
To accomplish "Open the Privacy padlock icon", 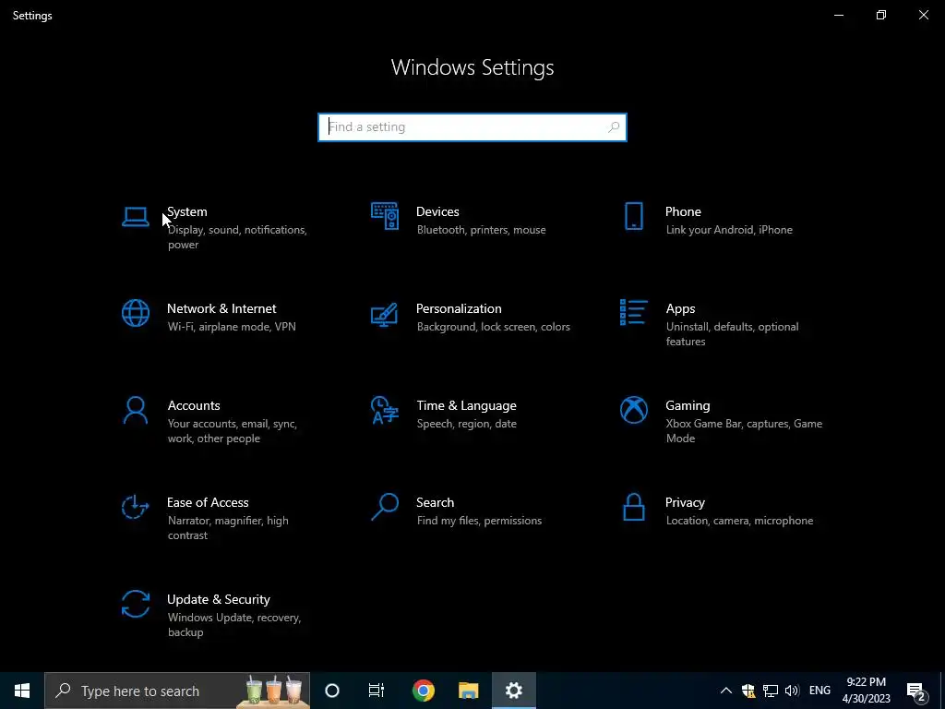I will (633, 507).
